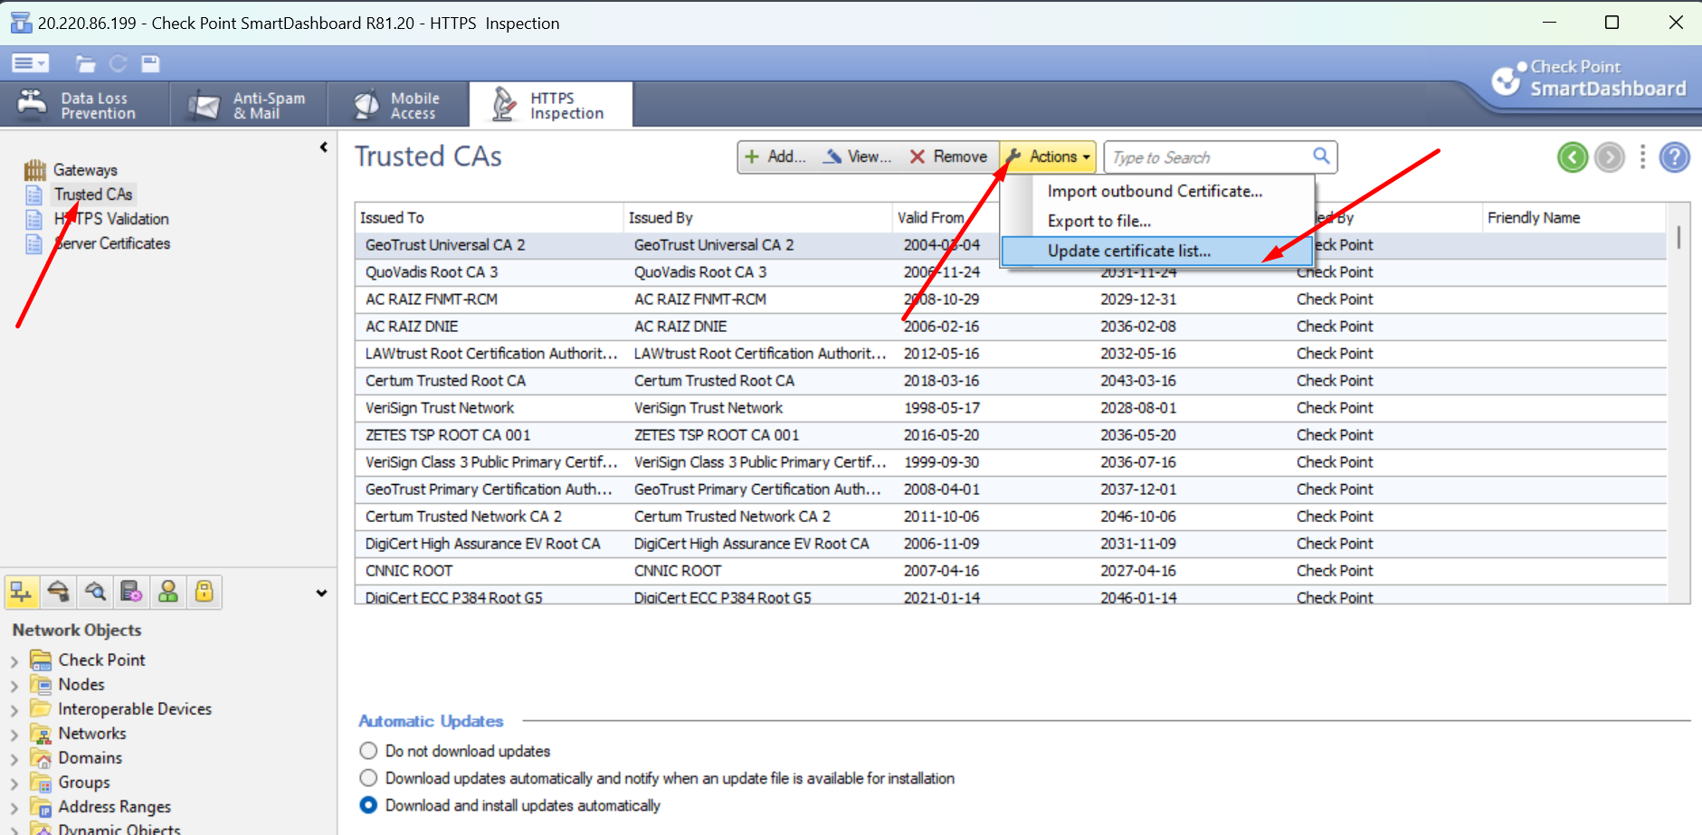Select the Network Objects tab icon
Screen dimensions: 1702x835
click(x=22, y=592)
